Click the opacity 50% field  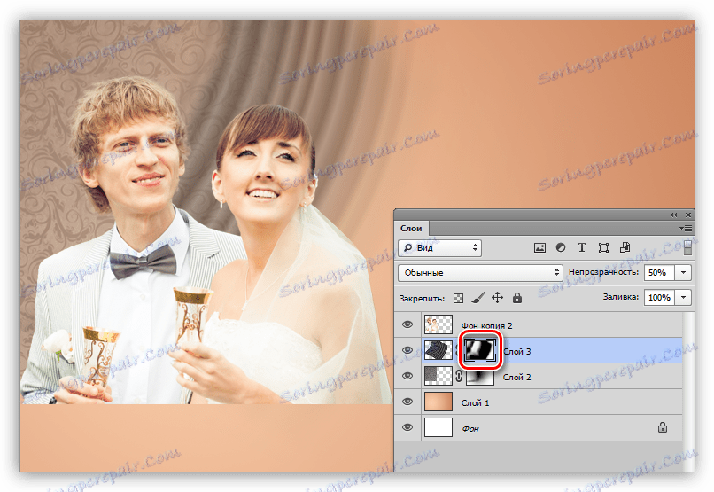(660, 272)
